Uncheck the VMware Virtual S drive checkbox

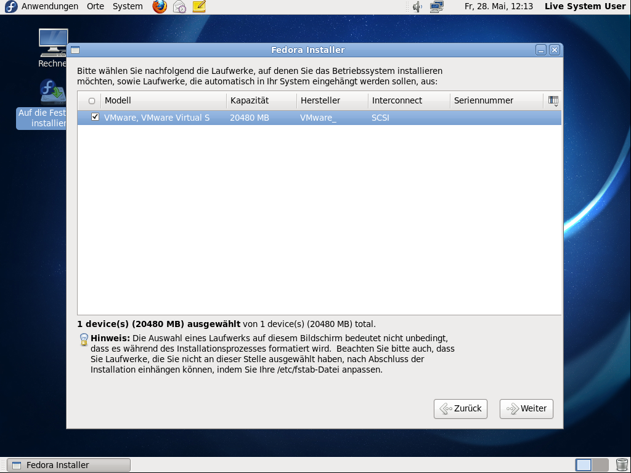point(95,117)
